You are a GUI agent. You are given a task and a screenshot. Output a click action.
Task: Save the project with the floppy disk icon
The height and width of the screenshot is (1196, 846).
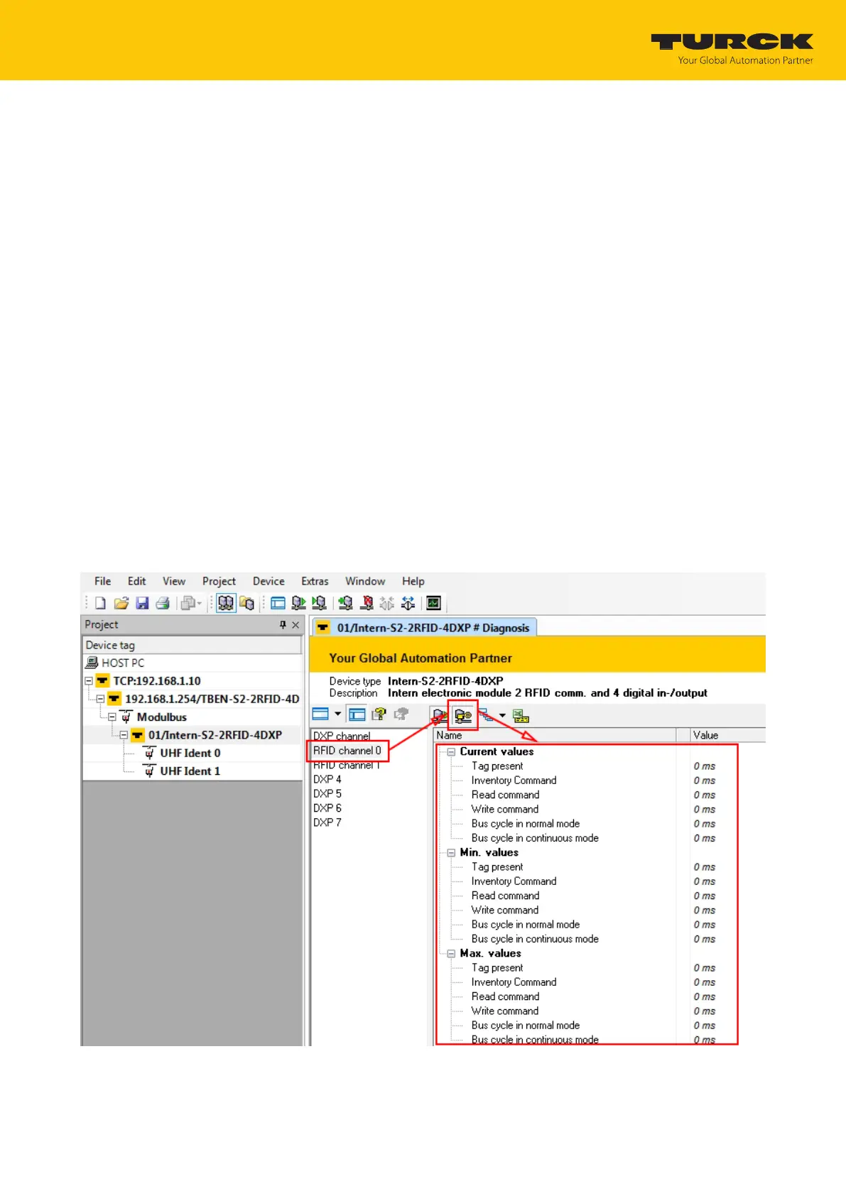pyautogui.click(x=142, y=603)
